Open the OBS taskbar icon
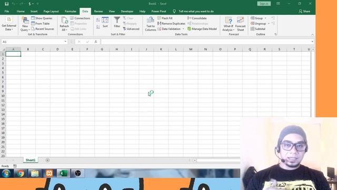The height and width of the screenshot is (190, 337). [78, 173]
